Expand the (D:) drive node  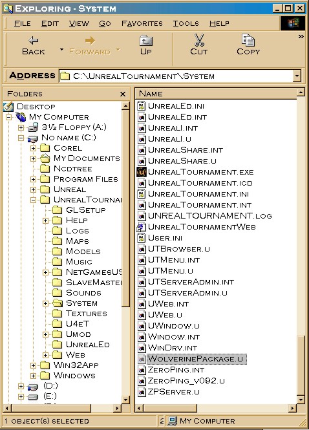(21, 386)
